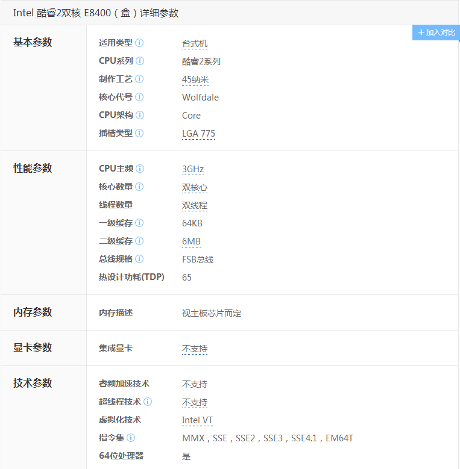
Task: Click the 线程数量 label
Action: pos(116,205)
